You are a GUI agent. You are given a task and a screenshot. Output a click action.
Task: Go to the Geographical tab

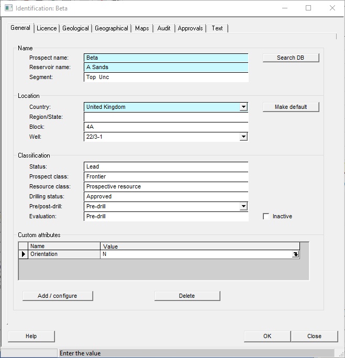pyautogui.click(x=112, y=28)
